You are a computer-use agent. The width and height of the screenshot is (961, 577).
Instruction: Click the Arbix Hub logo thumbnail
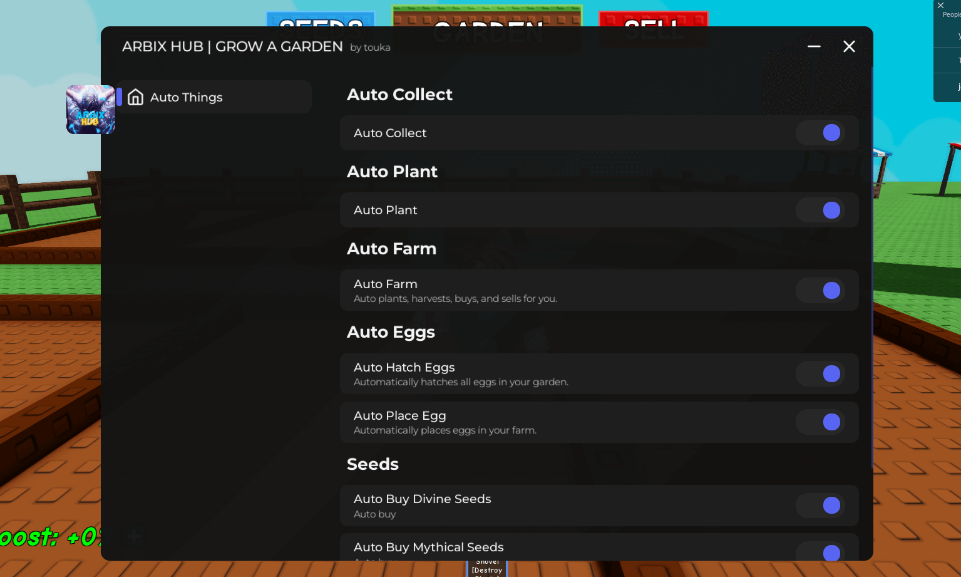91,110
